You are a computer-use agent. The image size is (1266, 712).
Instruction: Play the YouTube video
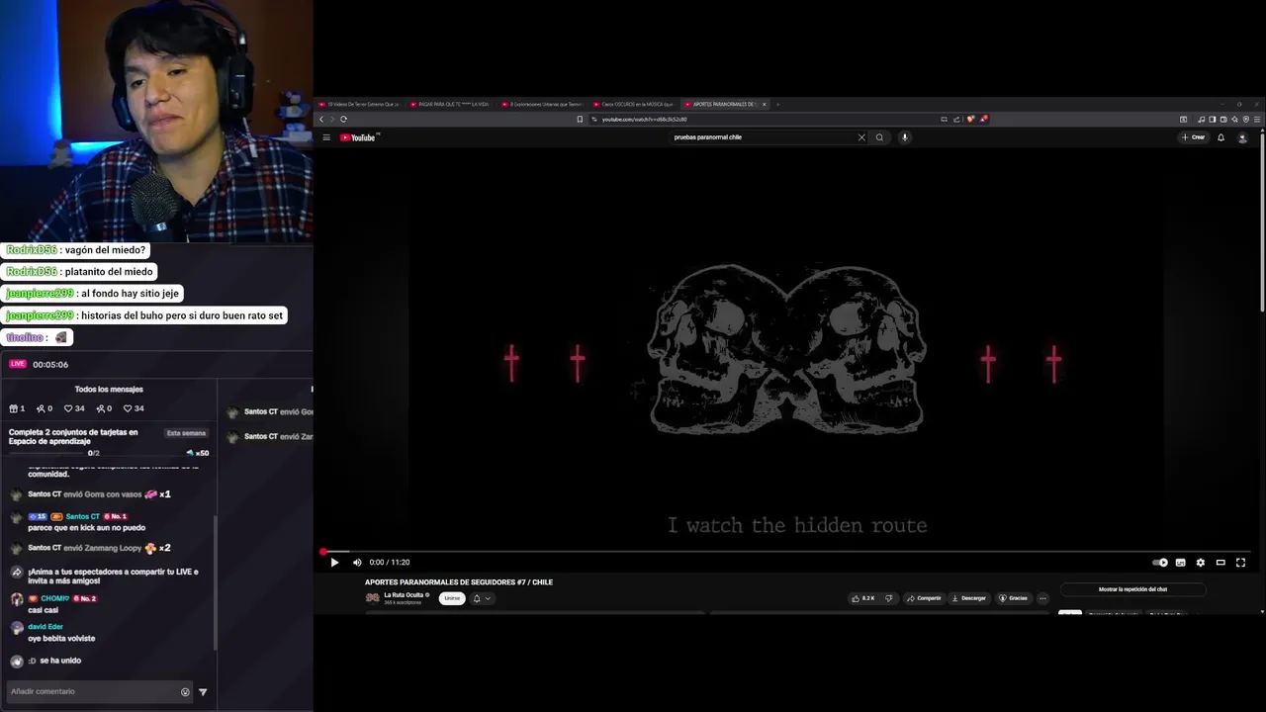tap(334, 562)
